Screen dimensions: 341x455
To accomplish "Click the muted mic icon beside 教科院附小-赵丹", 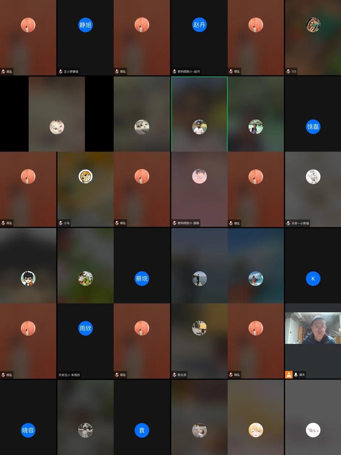I will click(x=174, y=72).
